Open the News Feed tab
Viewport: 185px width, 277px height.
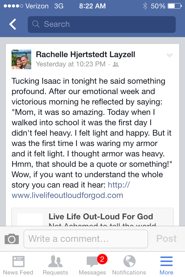(x=18, y=265)
